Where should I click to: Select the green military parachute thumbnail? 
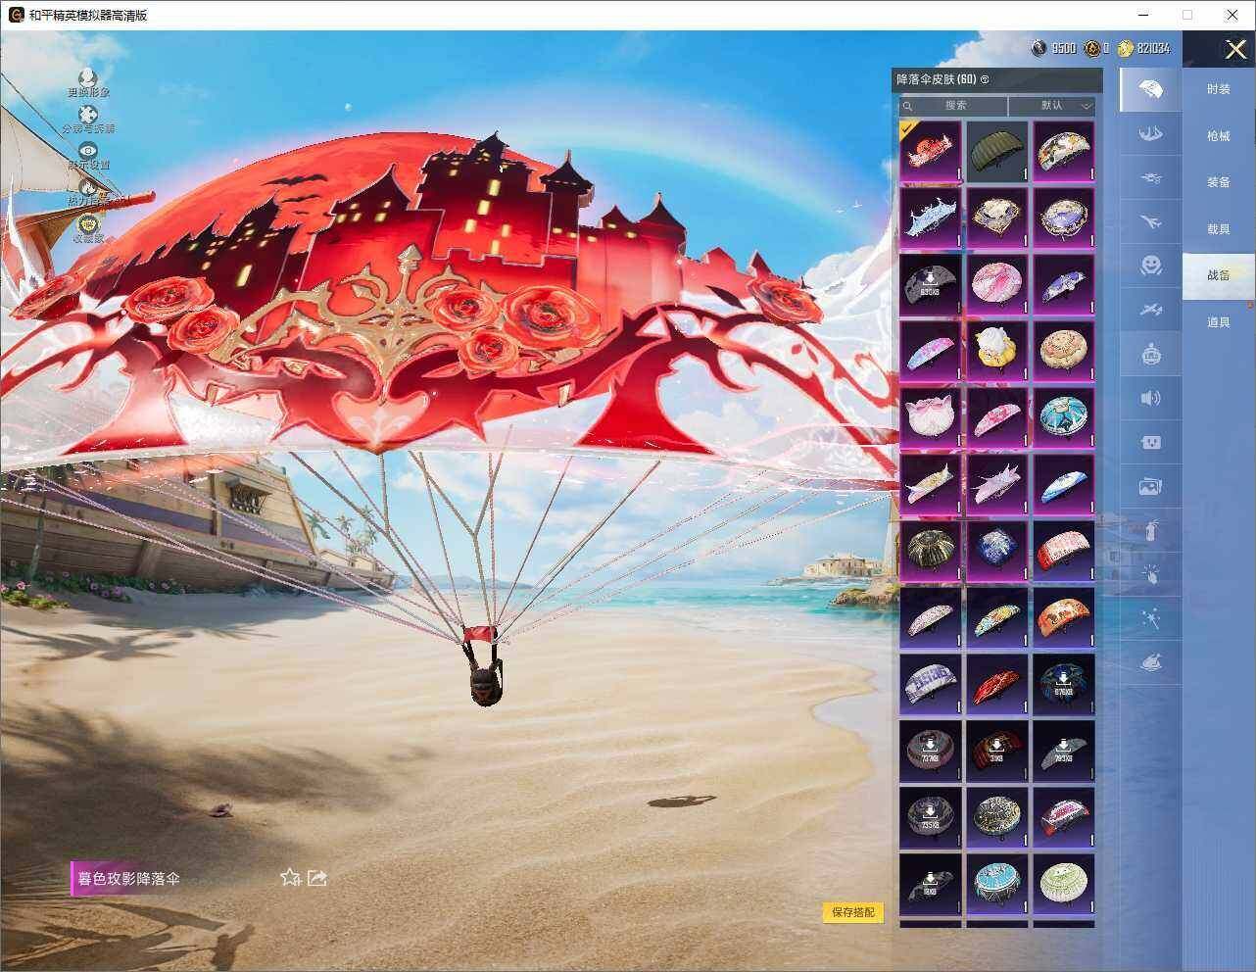pos(996,151)
